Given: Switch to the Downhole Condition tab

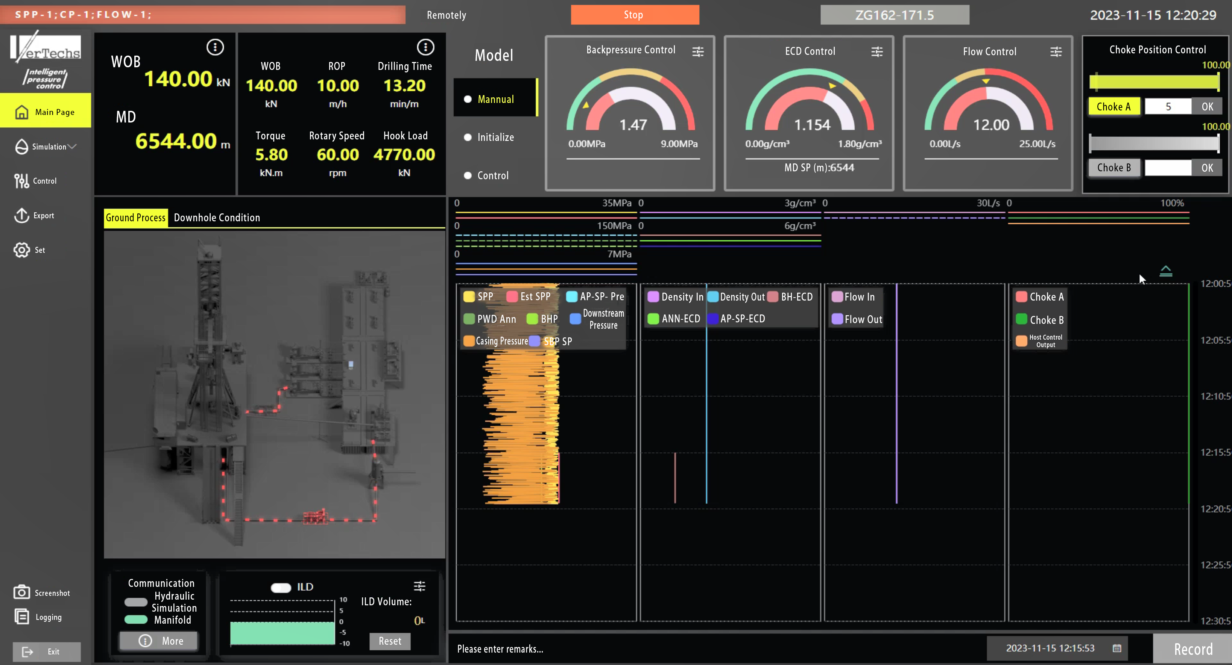Looking at the screenshot, I should pyautogui.click(x=217, y=218).
